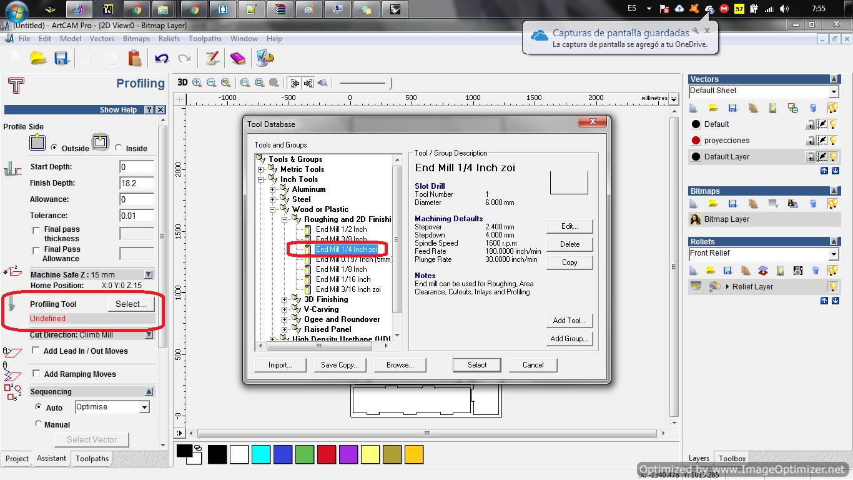Switch to 3D view button
853x480 pixels.
point(182,82)
